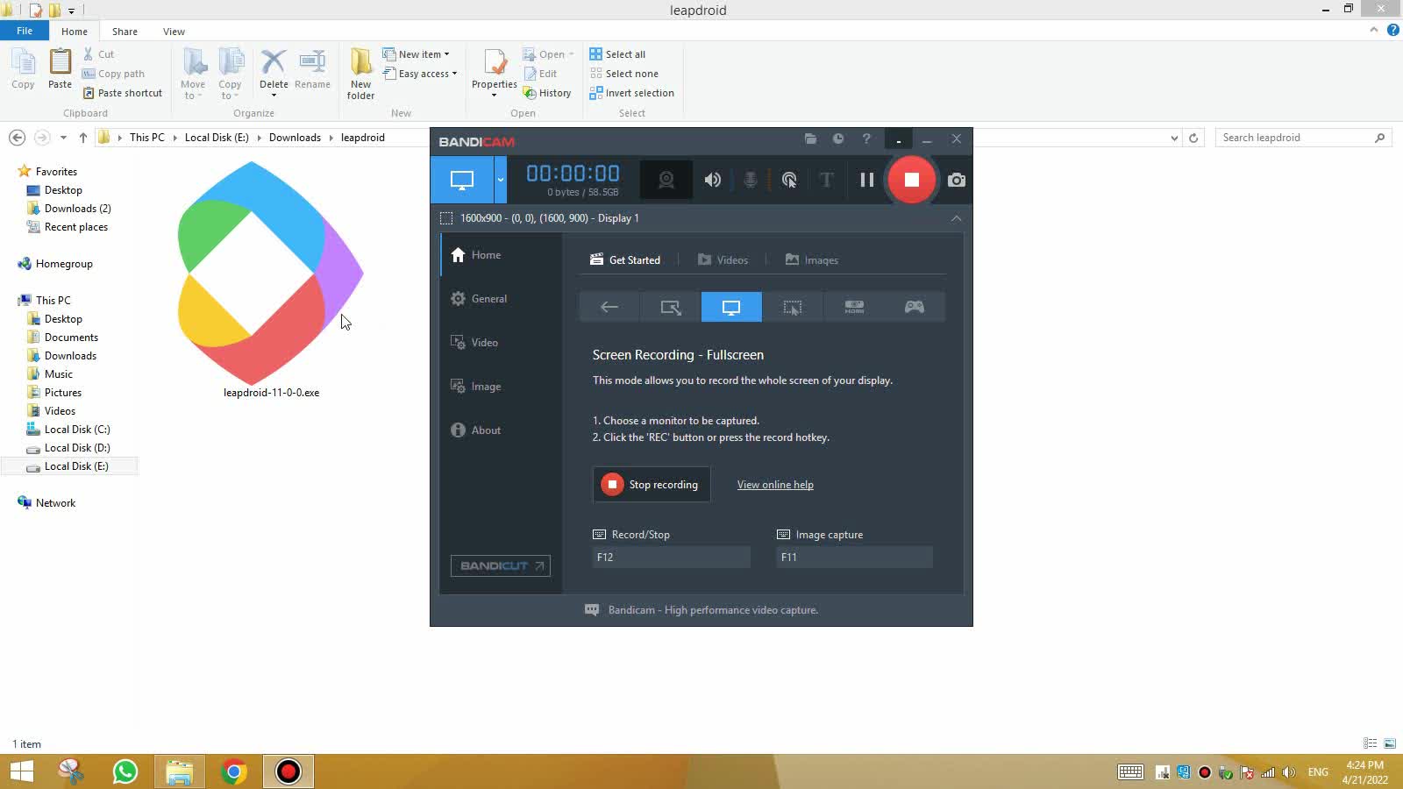
Task: Open recent locations dropdown next to navigation arrows
Action: click(63, 138)
